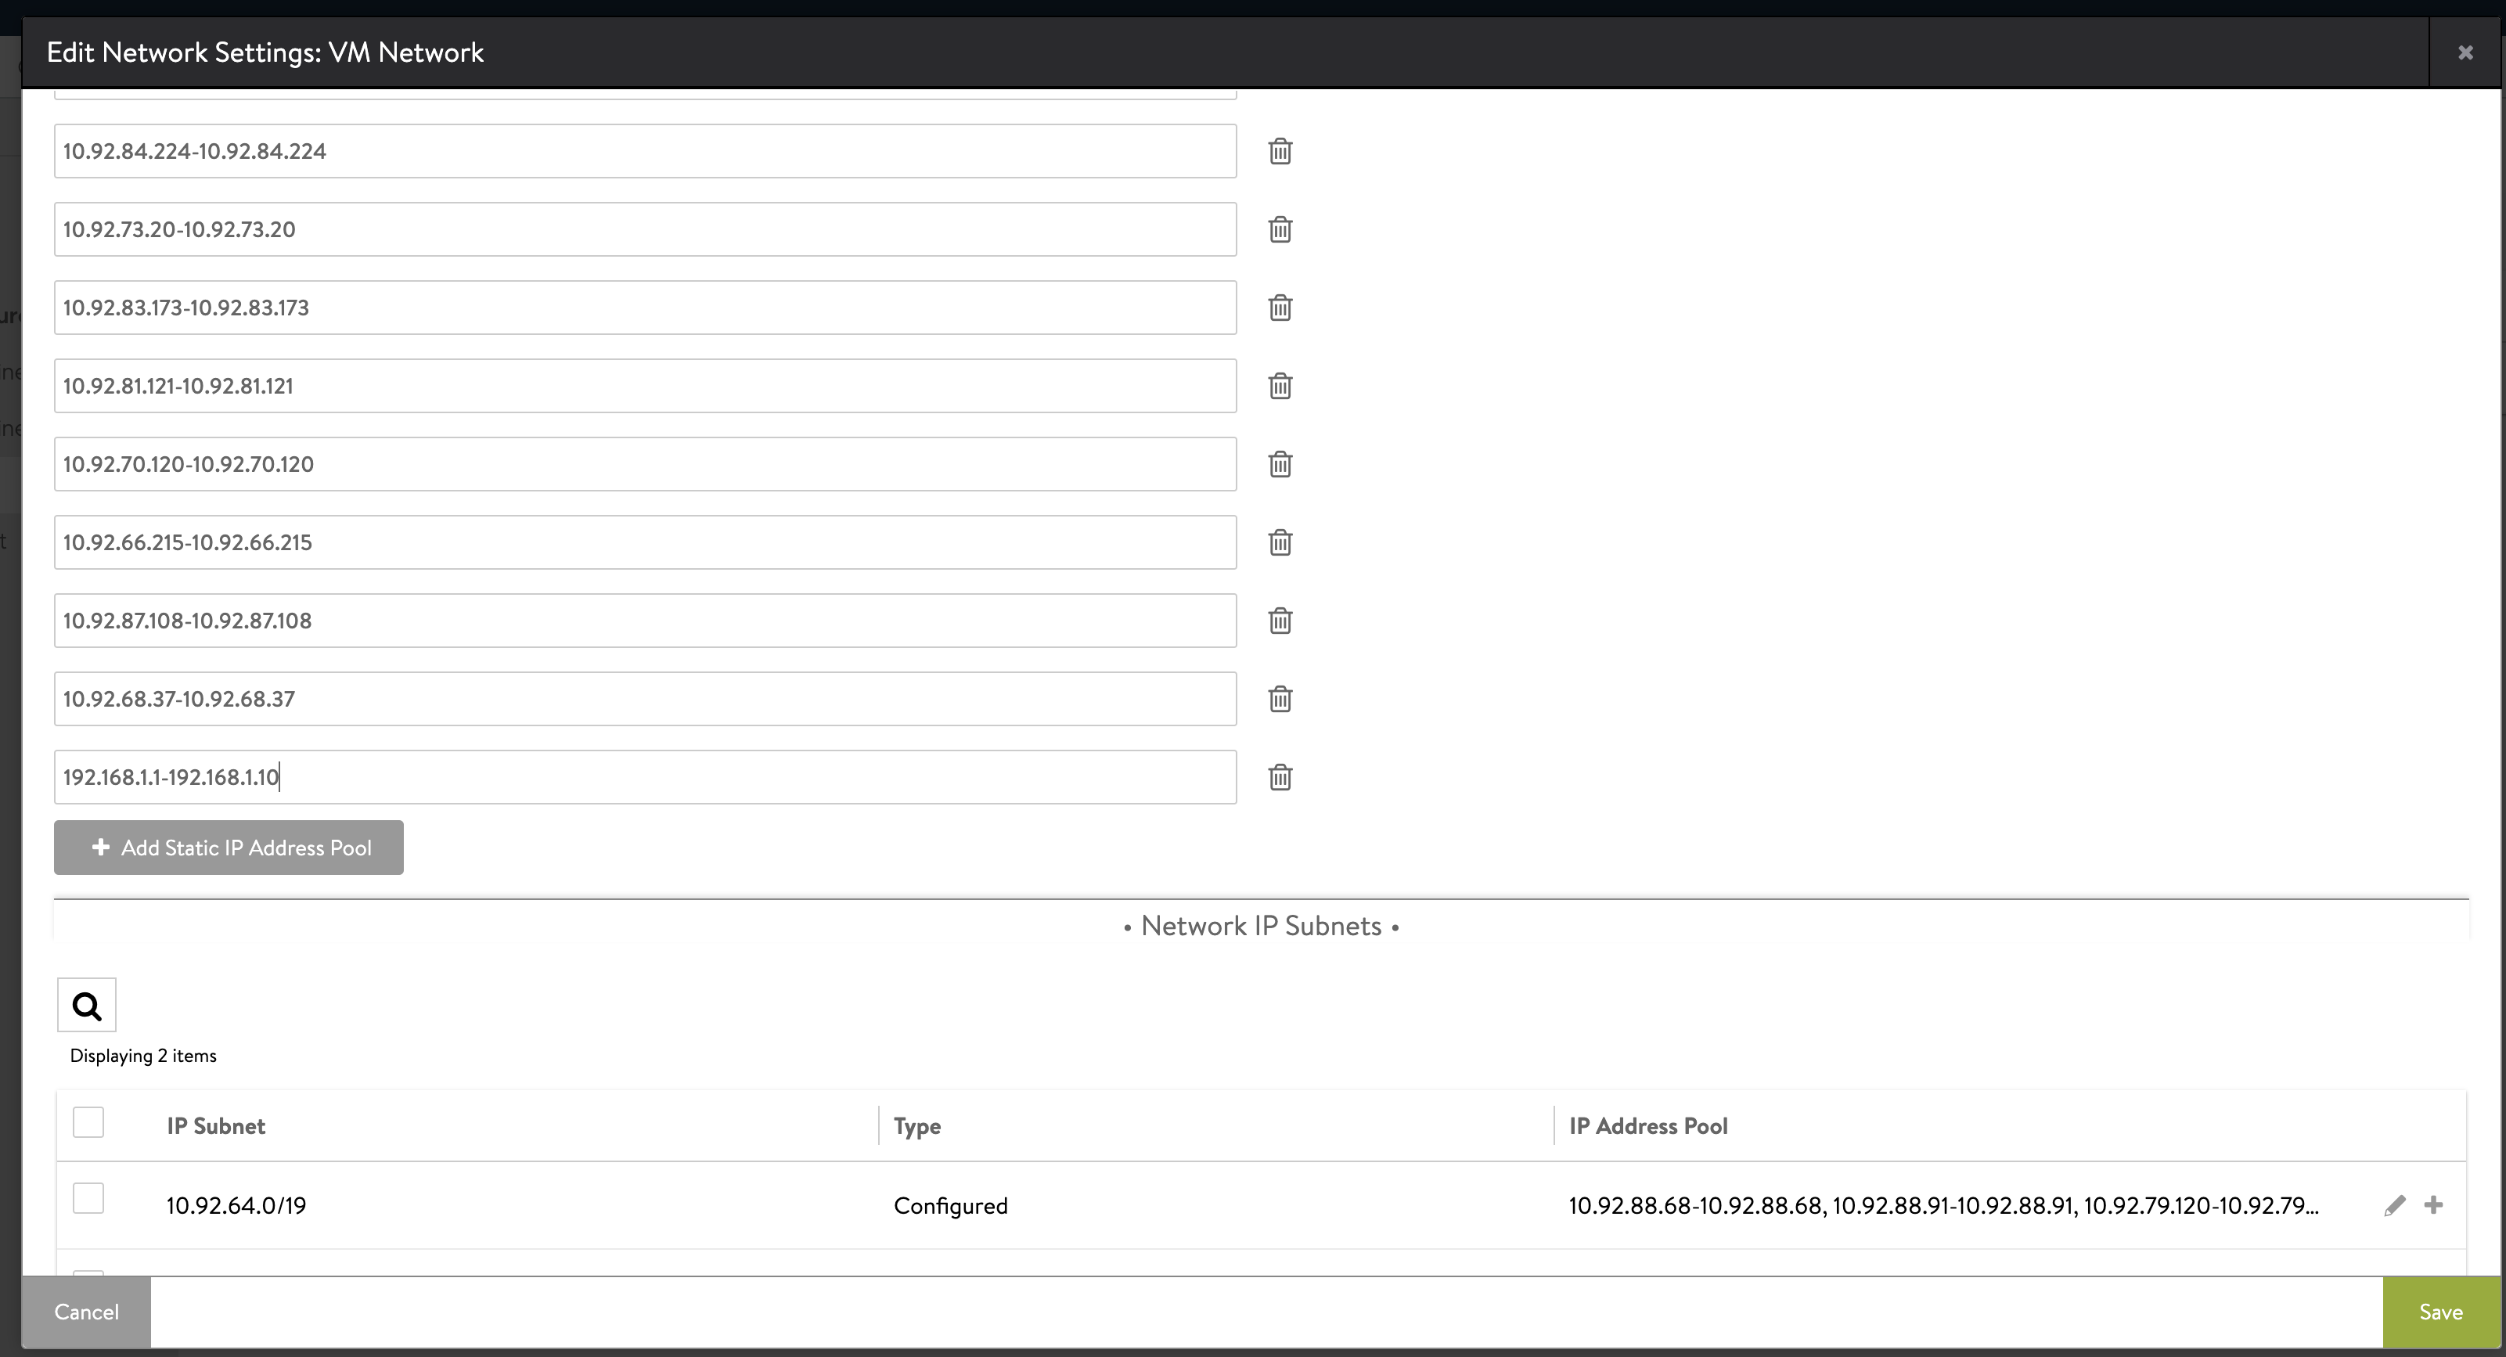Click search icon in Network IP Subnets

pyautogui.click(x=87, y=1006)
